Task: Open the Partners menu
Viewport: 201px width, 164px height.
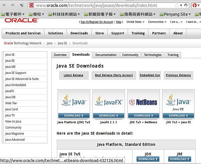Action: tap(159, 33)
